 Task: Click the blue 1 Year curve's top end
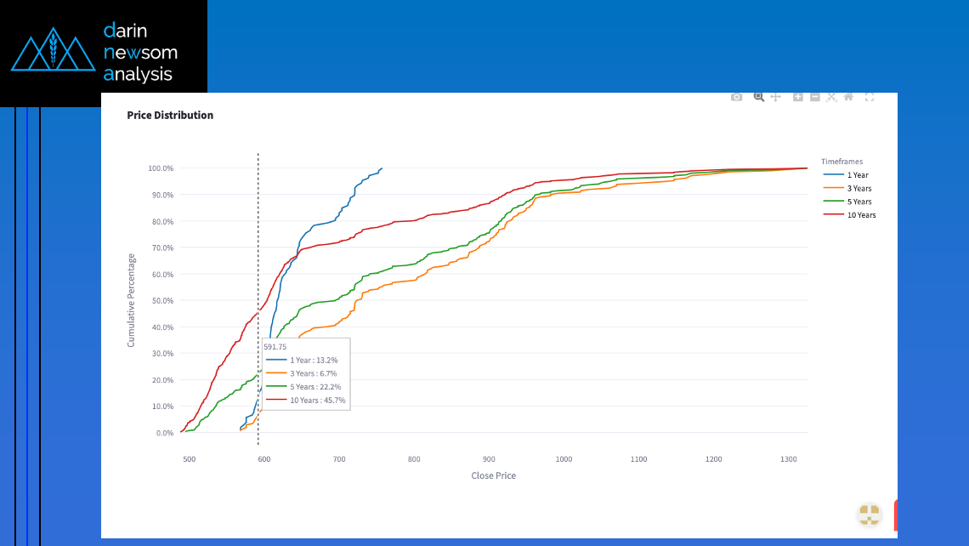click(381, 169)
